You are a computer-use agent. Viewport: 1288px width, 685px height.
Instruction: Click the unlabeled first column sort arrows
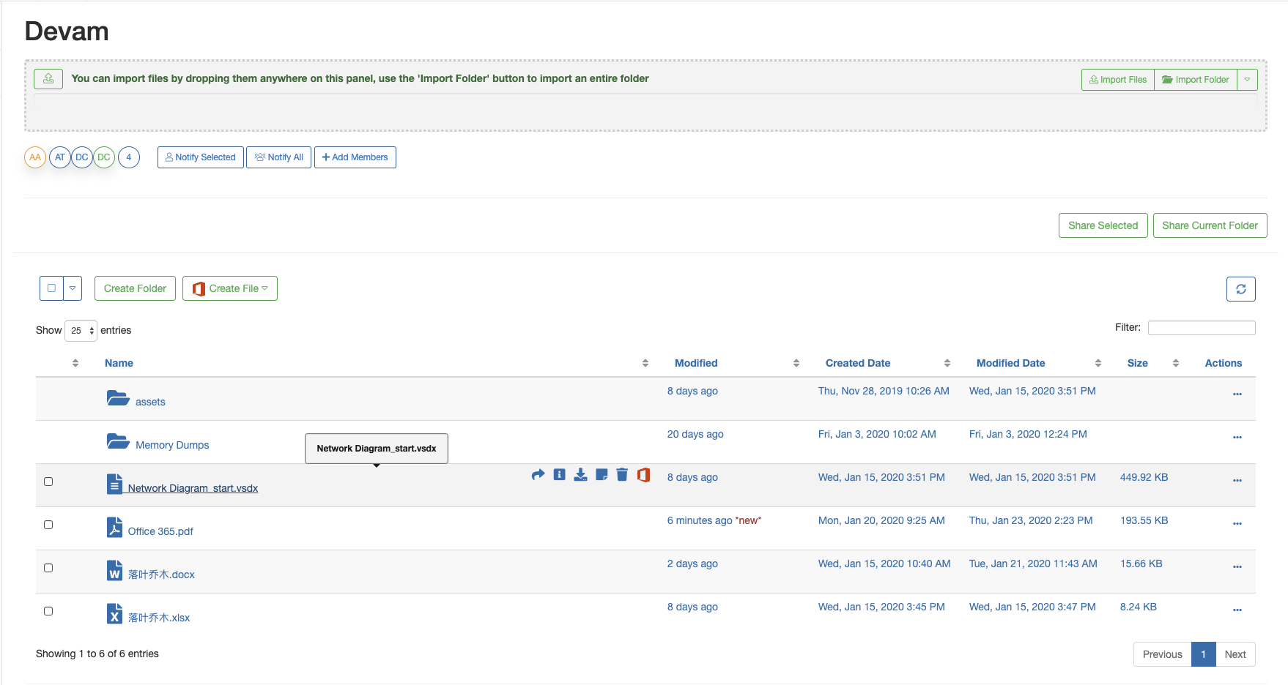[75, 363]
